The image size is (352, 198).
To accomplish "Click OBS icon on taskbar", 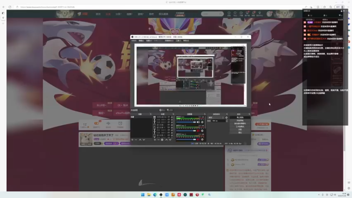I will click(161, 194).
